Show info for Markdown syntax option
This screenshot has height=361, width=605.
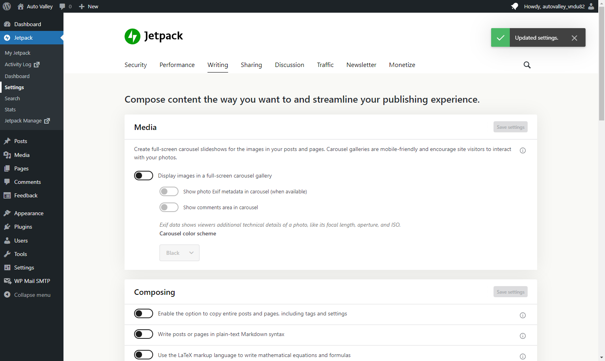click(x=523, y=336)
